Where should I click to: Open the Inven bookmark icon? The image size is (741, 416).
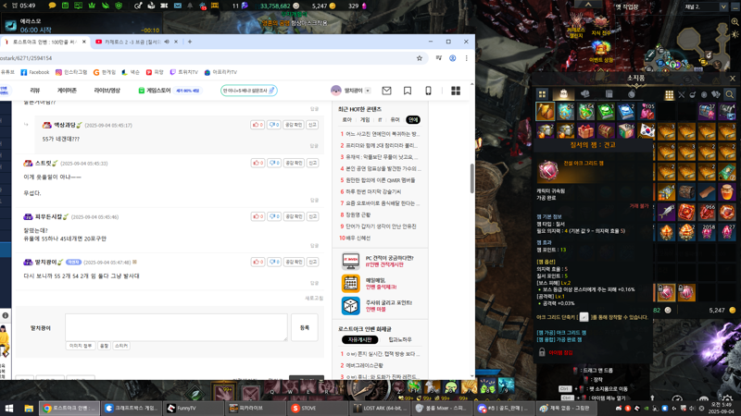click(408, 91)
